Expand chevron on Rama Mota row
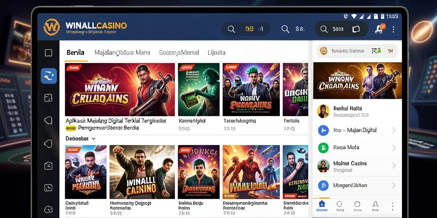 point(394,148)
